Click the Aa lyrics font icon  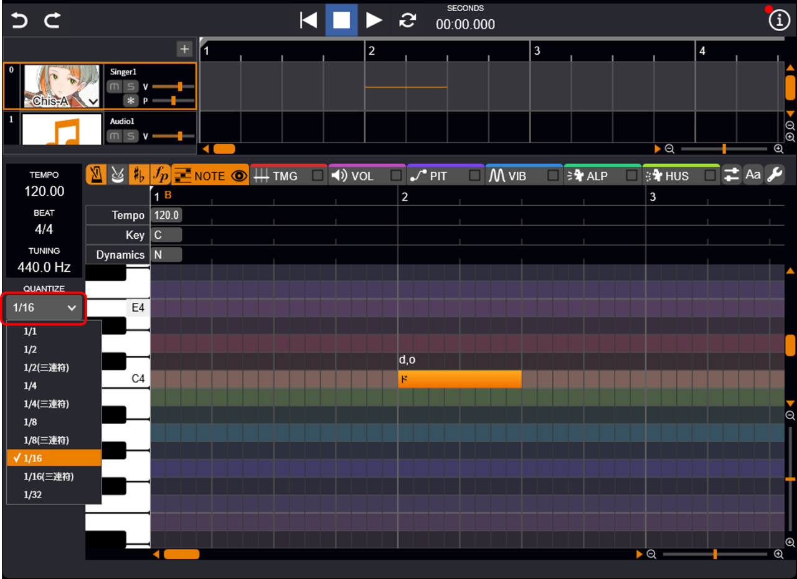pyautogui.click(x=753, y=175)
